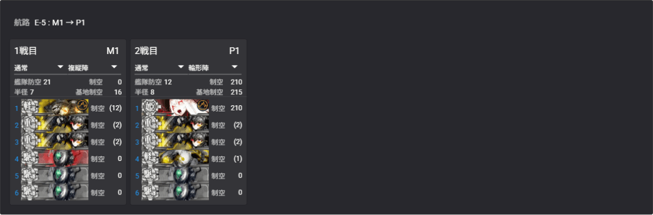Open the 通常 battle type dropdown in 1戦目
Viewport: 653px width, 215px height.
tap(39, 68)
